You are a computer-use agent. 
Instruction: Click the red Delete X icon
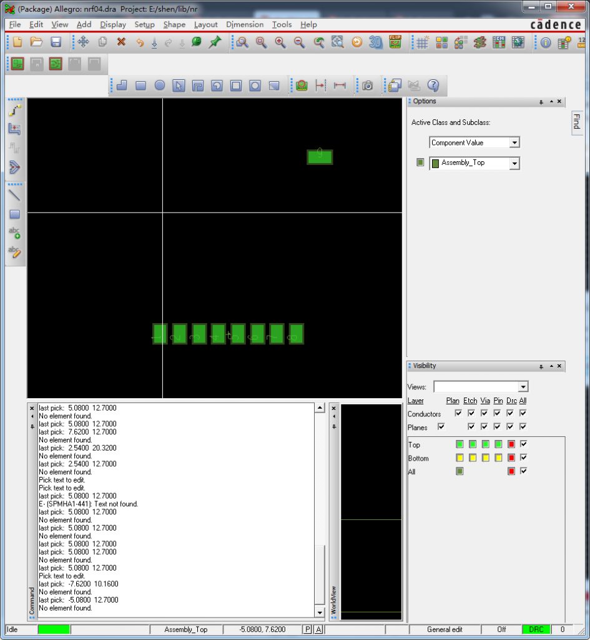121,42
